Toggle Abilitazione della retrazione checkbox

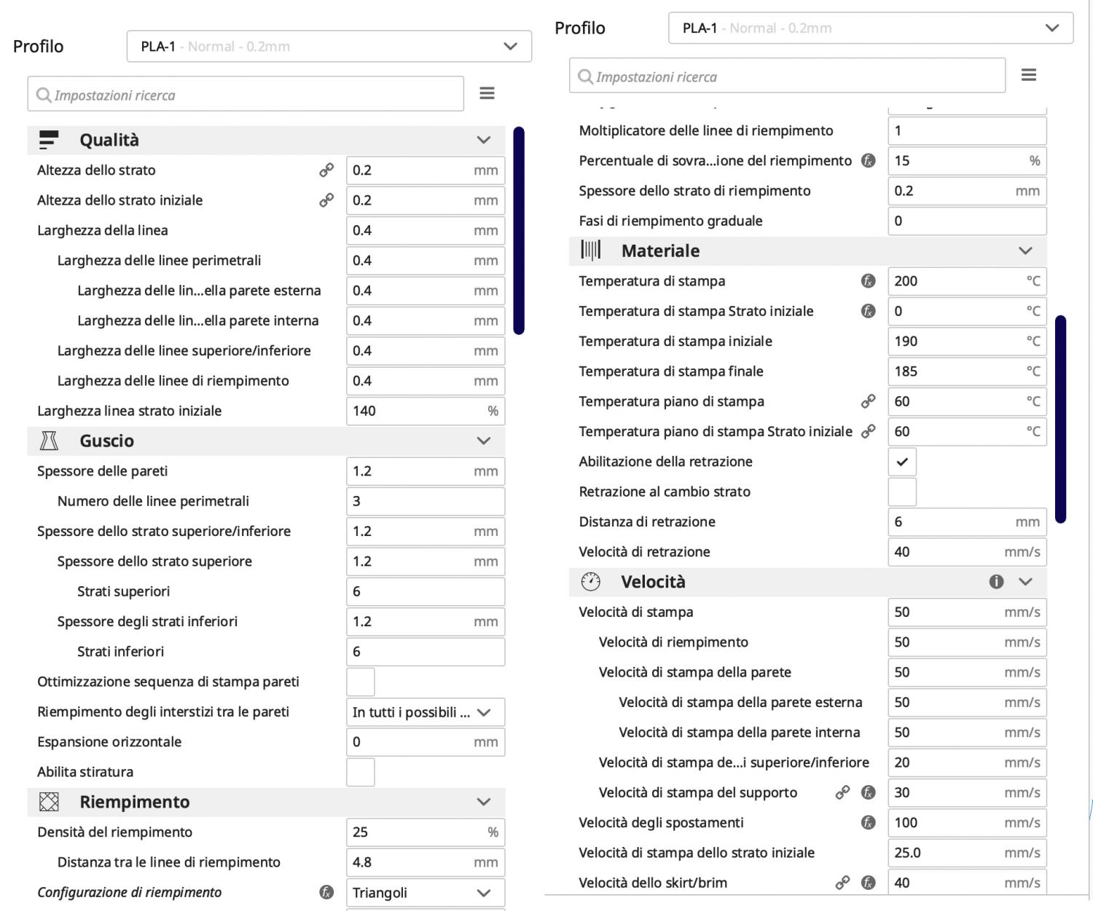click(x=902, y=462)
